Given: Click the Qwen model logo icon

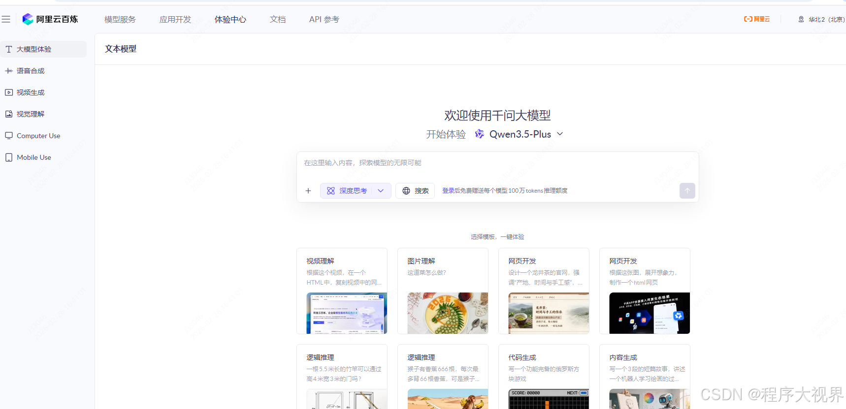Looking at the screenshot, I should (479, 134).
